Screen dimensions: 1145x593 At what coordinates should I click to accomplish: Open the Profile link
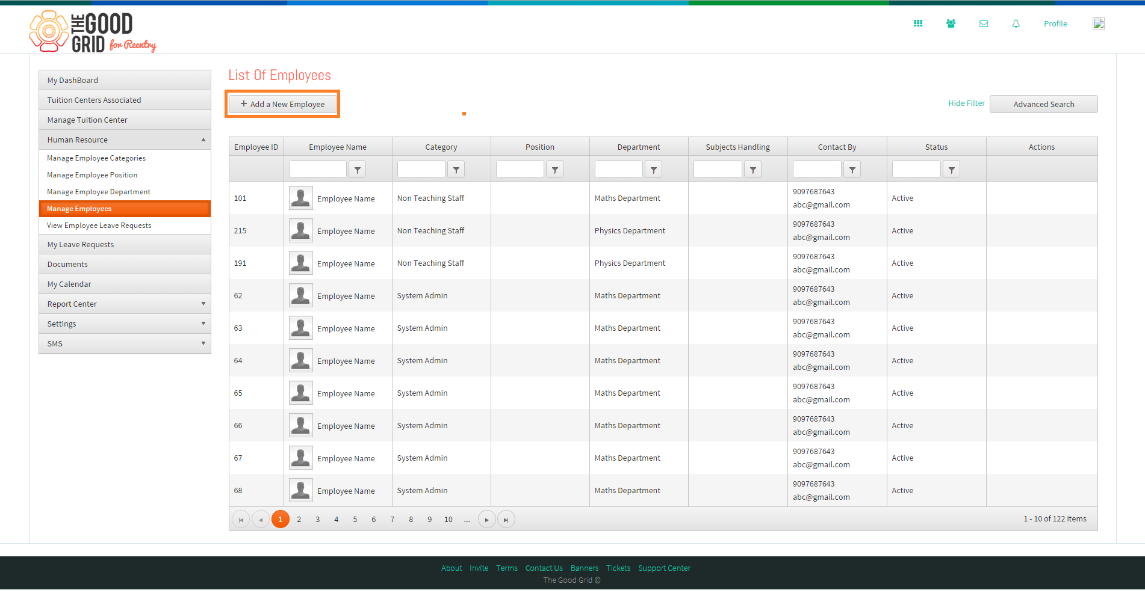point(1055,23)
